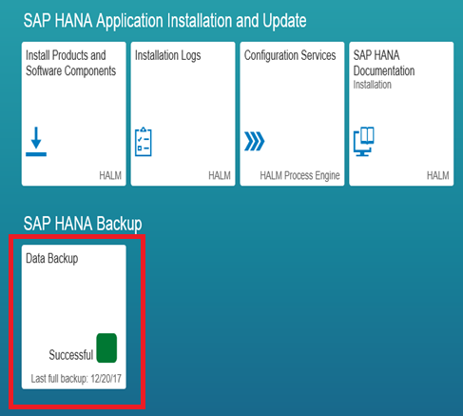This screenshot has width=463, height=416.
Task: Open the Installation Logs tile title
Action: 167,55
